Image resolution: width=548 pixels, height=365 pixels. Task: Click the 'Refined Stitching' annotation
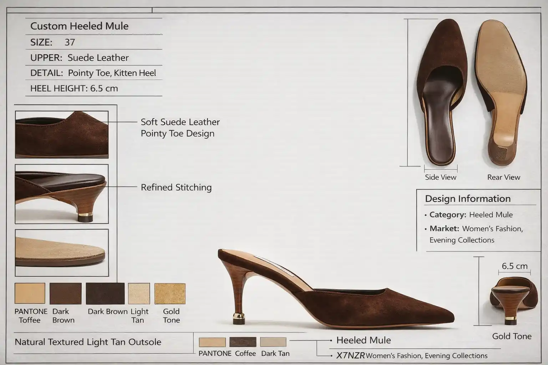coord(176,187)
